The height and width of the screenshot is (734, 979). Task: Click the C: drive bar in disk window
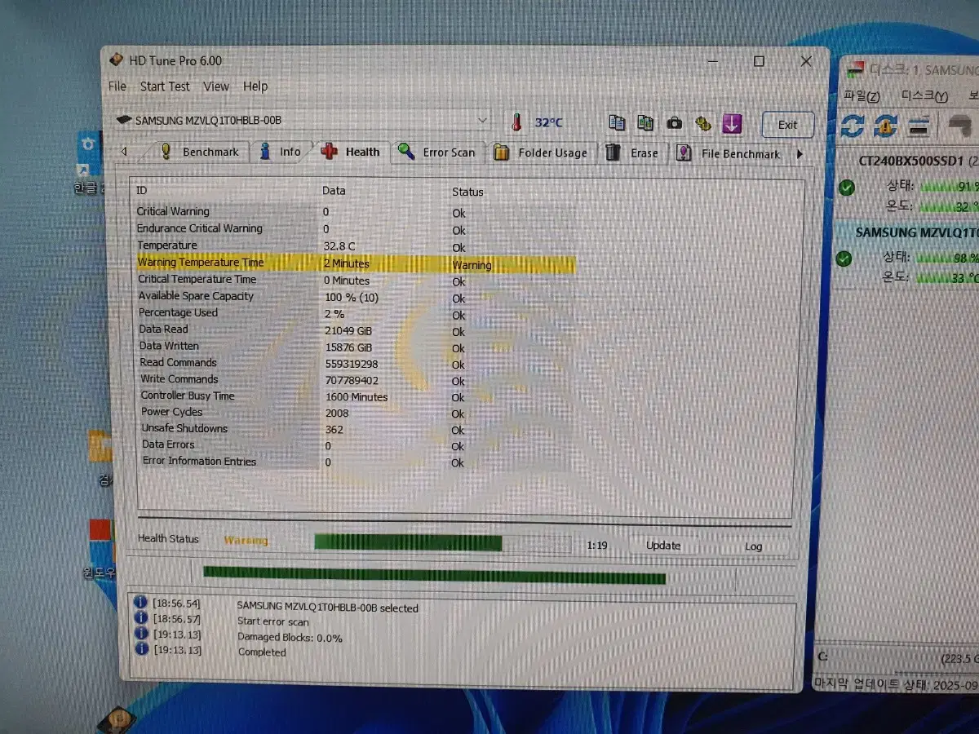point(897,657)
